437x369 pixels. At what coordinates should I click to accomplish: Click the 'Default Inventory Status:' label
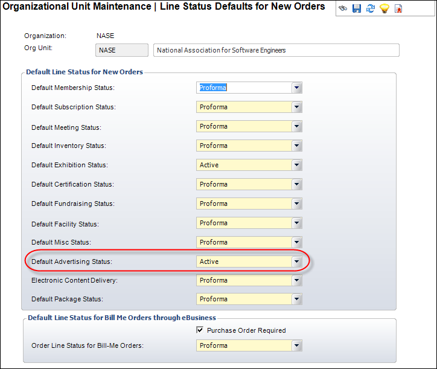tap(69, 146)
